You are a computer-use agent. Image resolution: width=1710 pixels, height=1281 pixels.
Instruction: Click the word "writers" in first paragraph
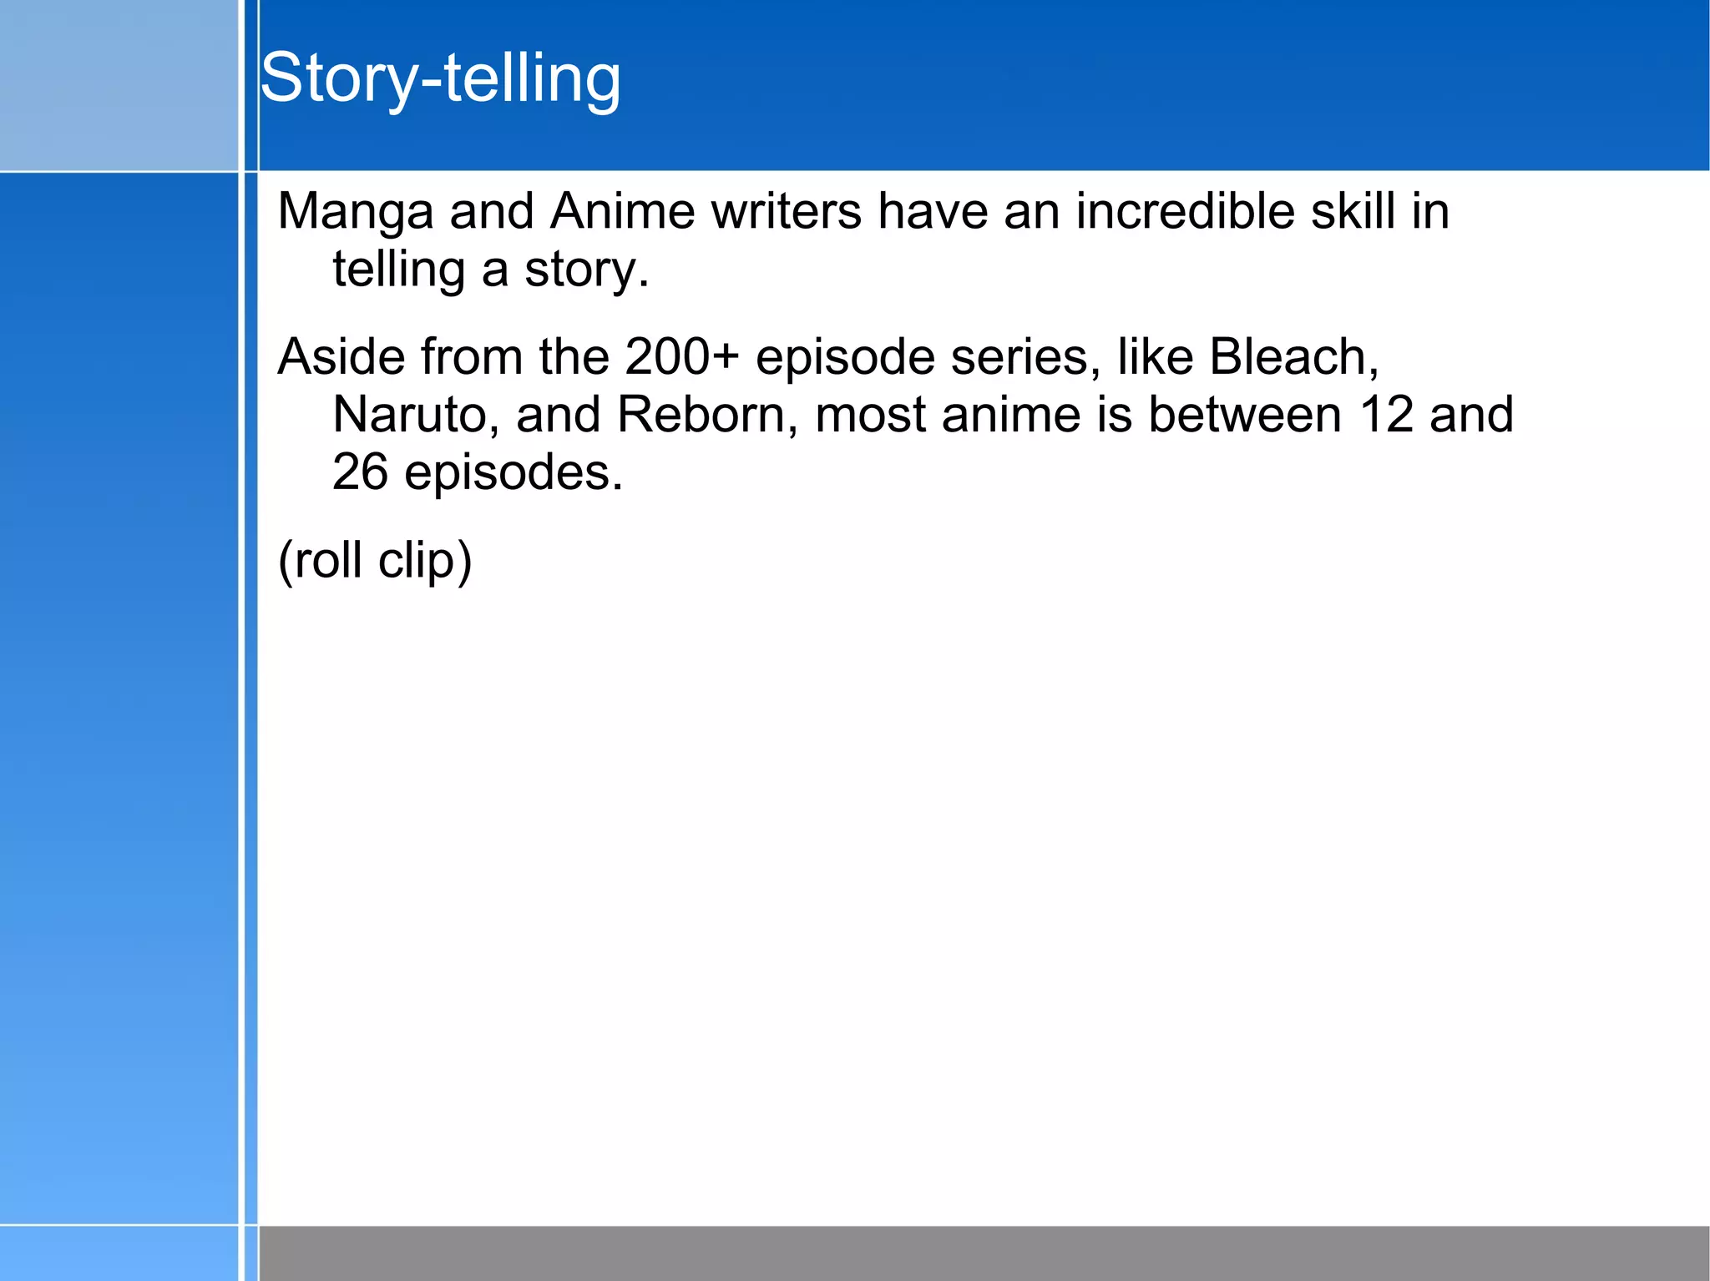click(786, 211)
